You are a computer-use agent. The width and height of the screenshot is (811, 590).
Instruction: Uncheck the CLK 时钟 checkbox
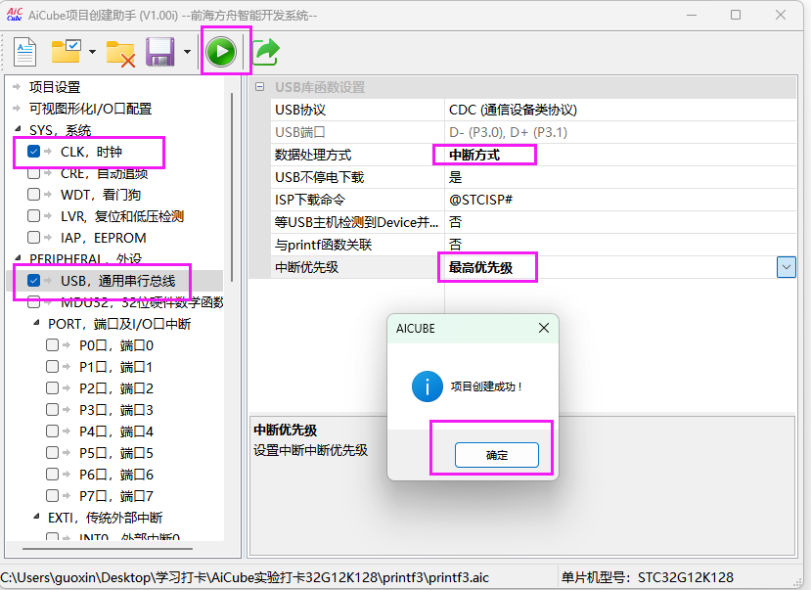tap(33, 152)
